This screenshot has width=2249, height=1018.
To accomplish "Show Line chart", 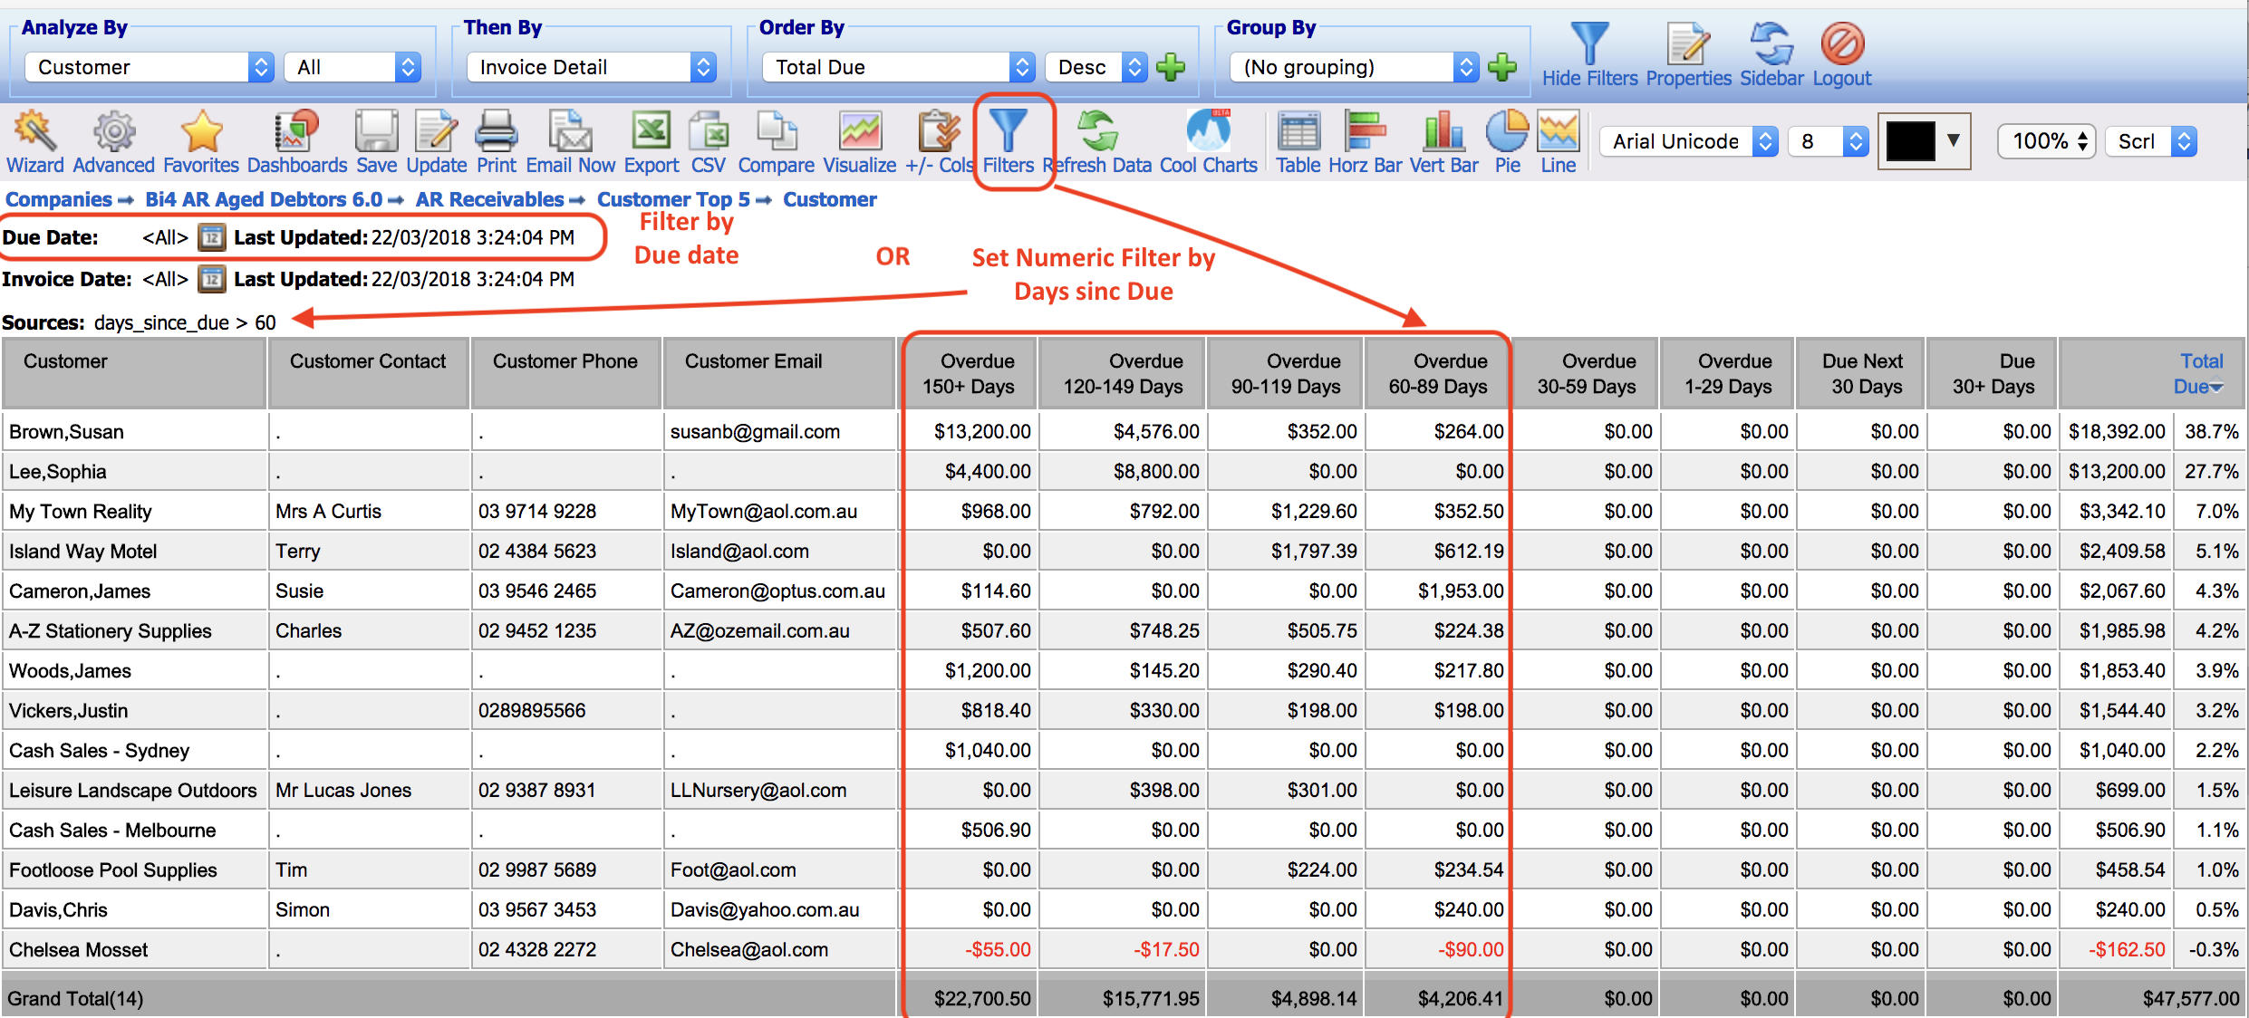I will [x=1559, y=141].
